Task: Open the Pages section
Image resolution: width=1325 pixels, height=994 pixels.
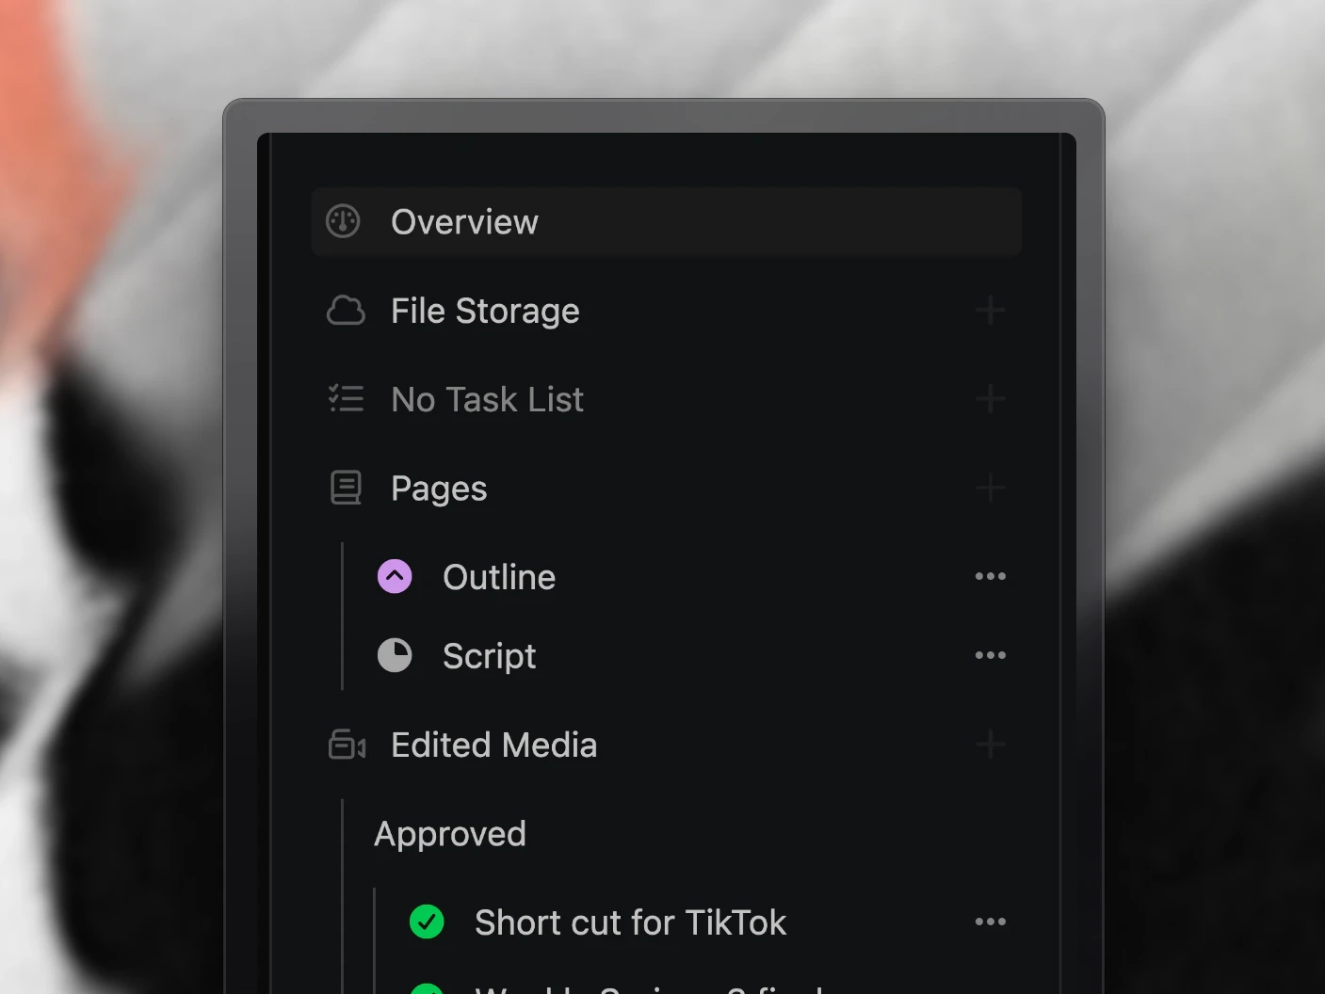Action: click(439, 489)
